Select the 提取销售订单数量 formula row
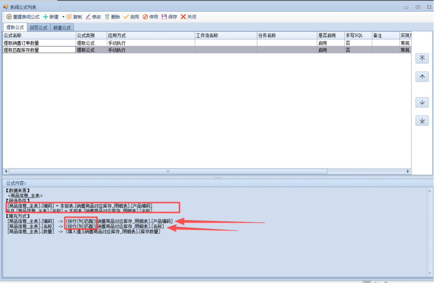434x283 pixels. tap(38, 43)
